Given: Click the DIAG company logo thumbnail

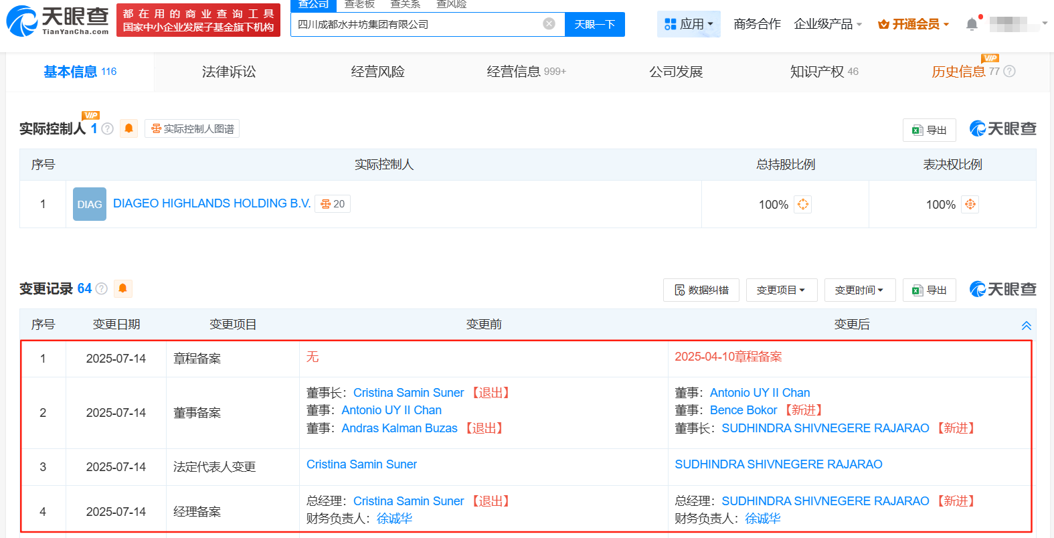Looking at the screenshot, I should [90, 204].
